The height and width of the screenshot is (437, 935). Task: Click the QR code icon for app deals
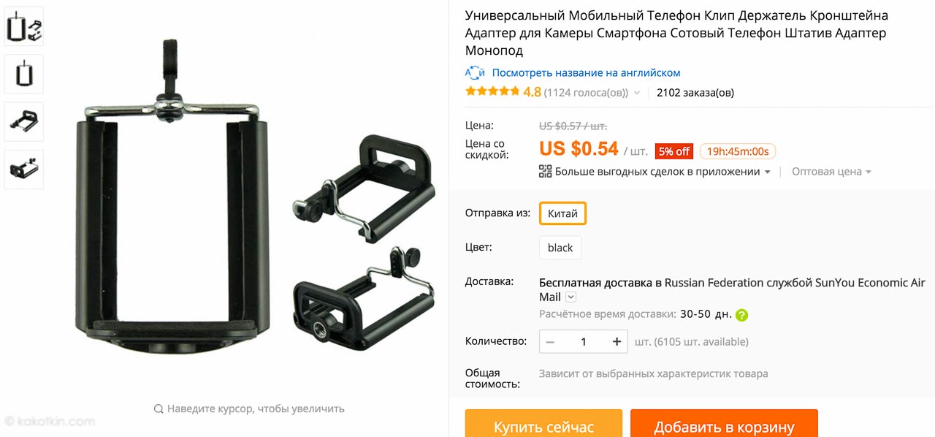click(545, 172)
